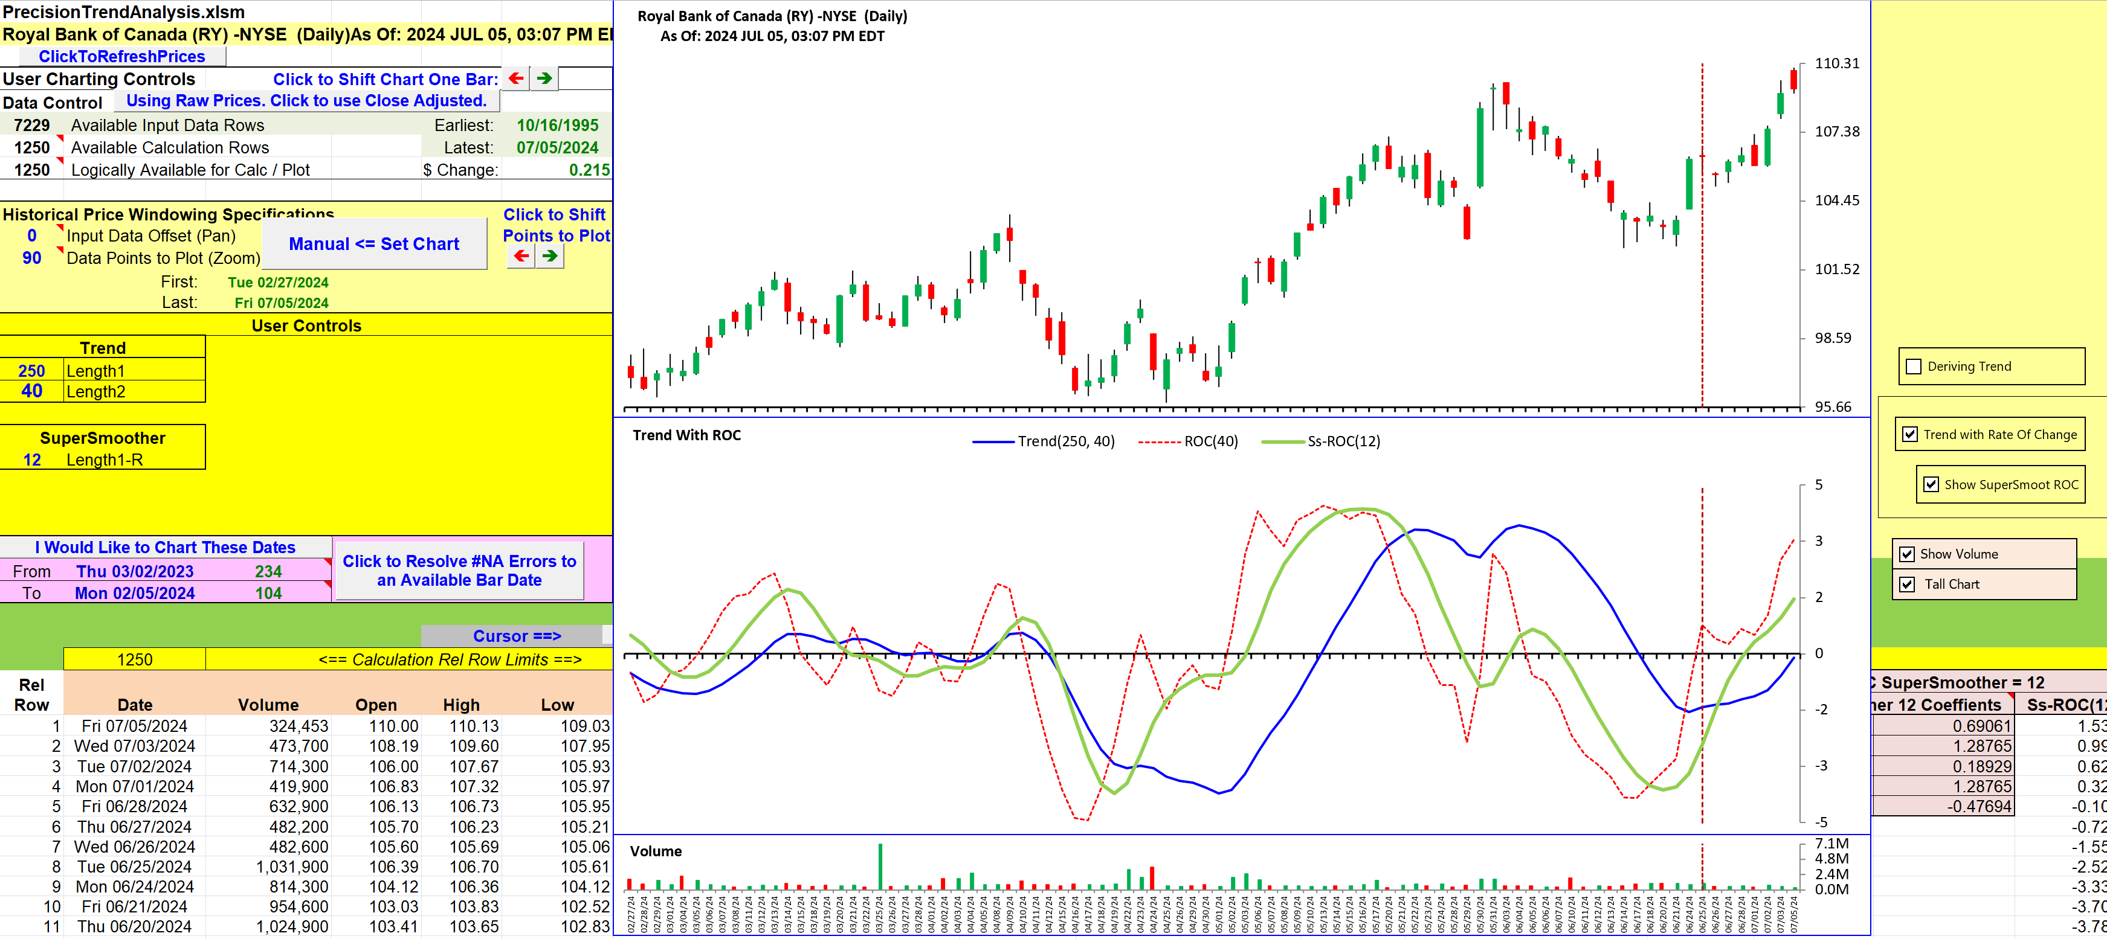This screenshot has width=2107, height=939.
Task: Click green right arrow to shift chart one bar
Action: tap(545, 79)
